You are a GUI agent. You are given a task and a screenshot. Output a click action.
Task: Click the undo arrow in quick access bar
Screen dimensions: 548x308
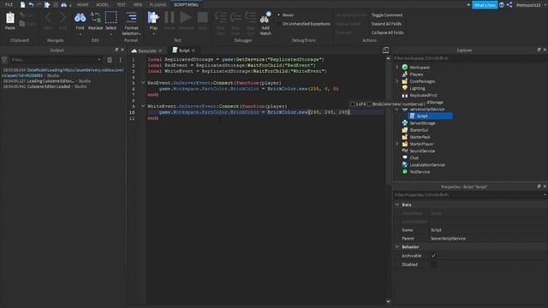(x=31, y=5)
